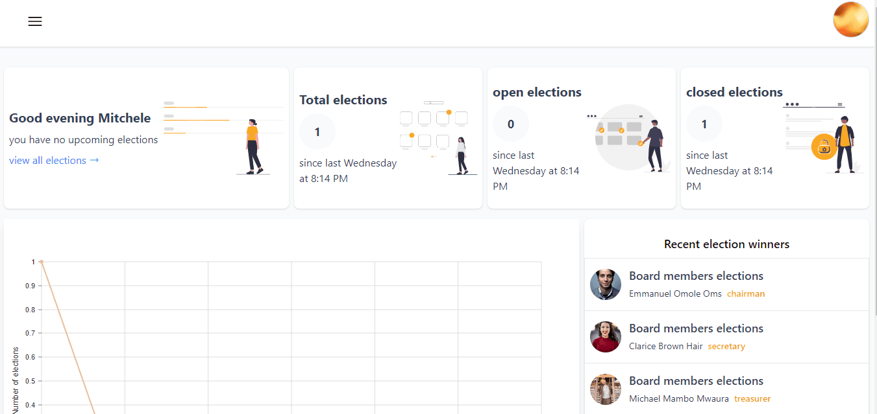Click the peak point on the elections line chart
This screenshot has height=414, width=877.
pyautogui.click(x=42, y=261)
